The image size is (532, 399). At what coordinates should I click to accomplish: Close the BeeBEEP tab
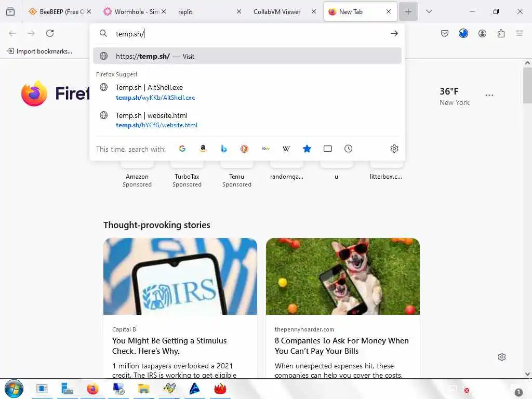89,11
